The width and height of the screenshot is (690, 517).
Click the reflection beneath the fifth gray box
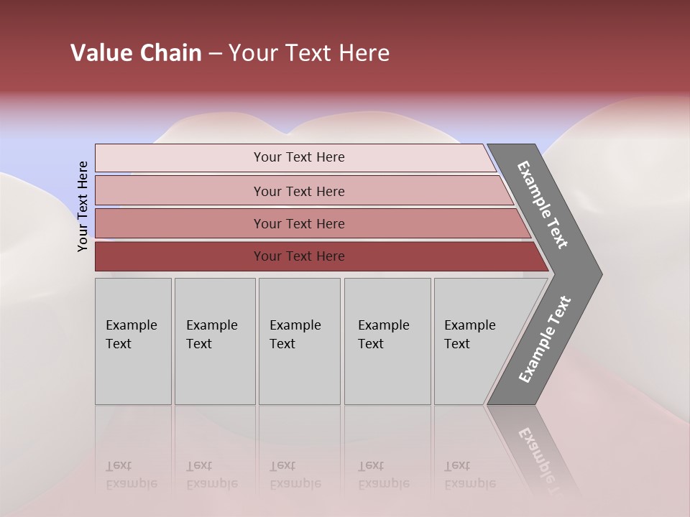(470, 475)
